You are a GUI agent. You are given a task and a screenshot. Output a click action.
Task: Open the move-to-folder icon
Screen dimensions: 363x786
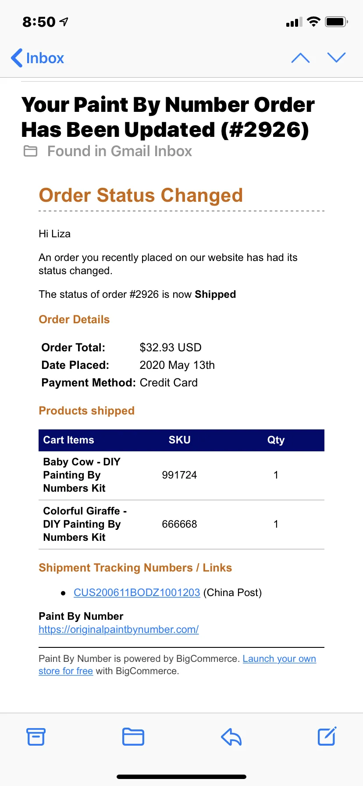[133, 736]
